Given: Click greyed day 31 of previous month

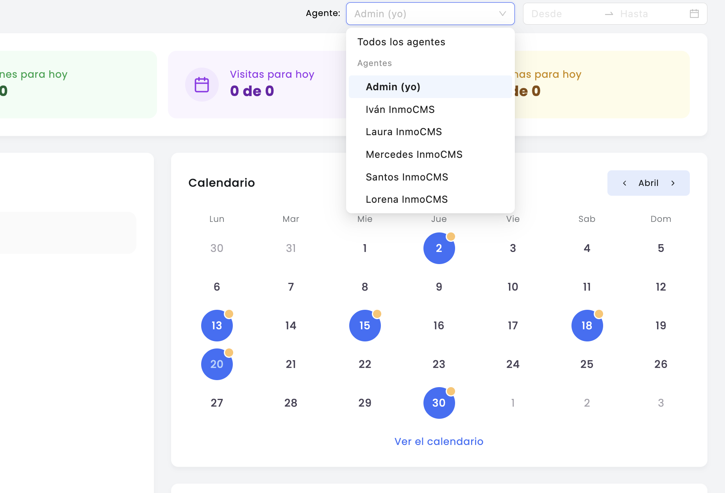Looking at the screenshot, I should 291,248.
